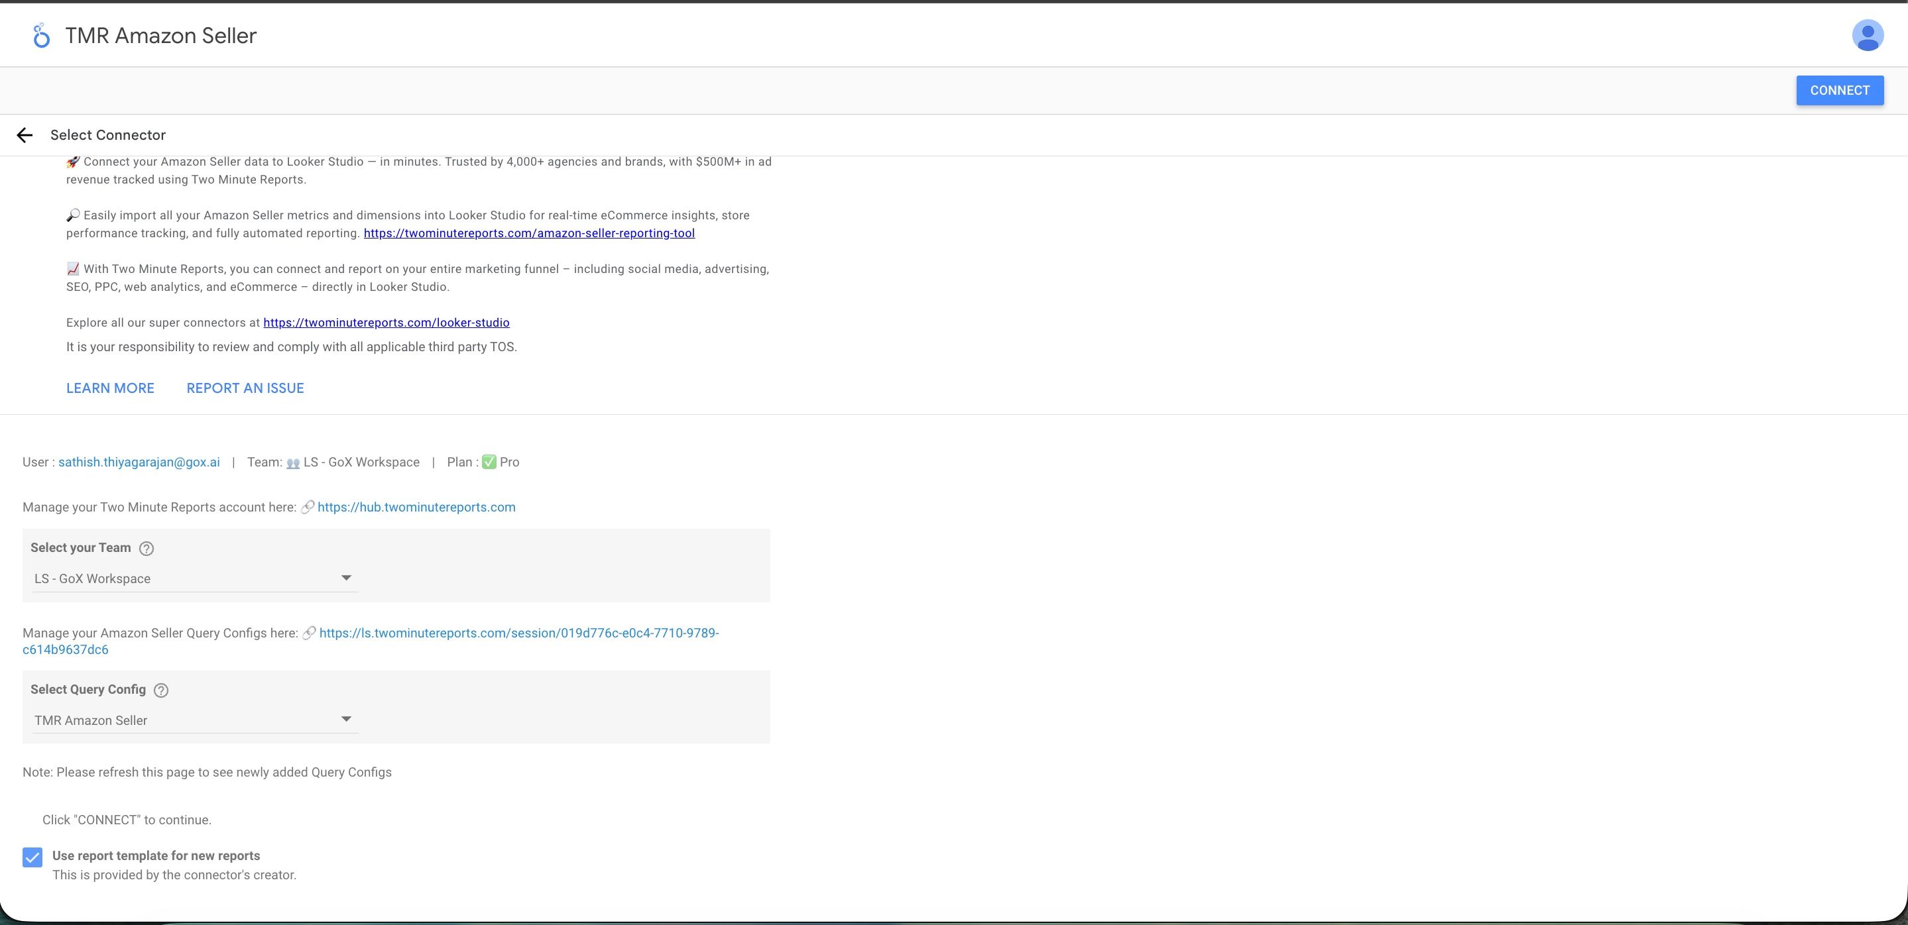Click REPORT AN ISSUE
Viewport: 1908px width, 925px height.
[x=245, y=388]
